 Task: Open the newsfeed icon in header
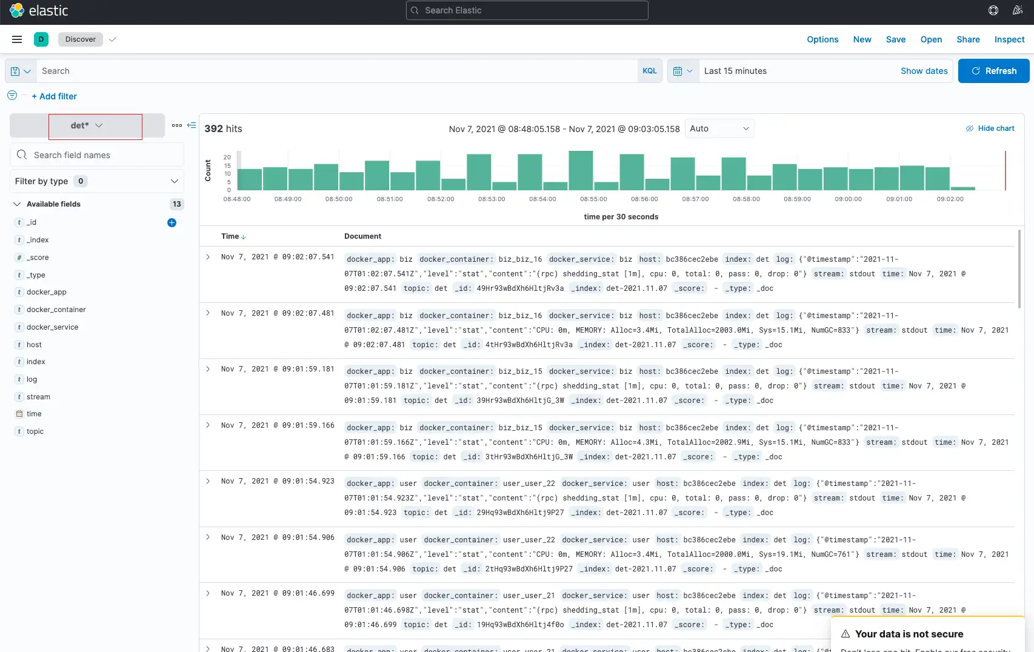pos(1018,10)
